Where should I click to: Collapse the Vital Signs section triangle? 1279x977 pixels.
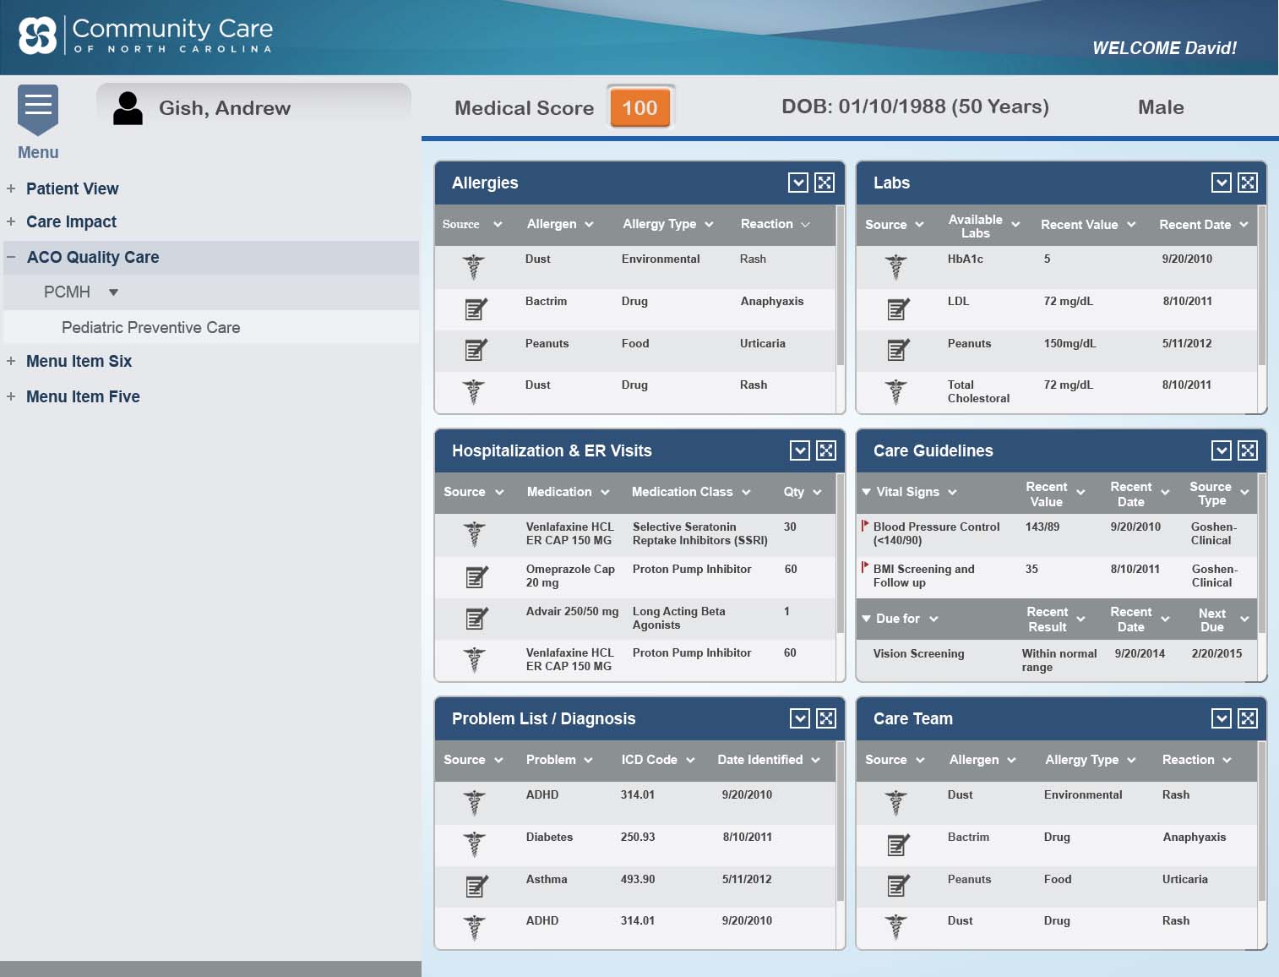(866, 492)
